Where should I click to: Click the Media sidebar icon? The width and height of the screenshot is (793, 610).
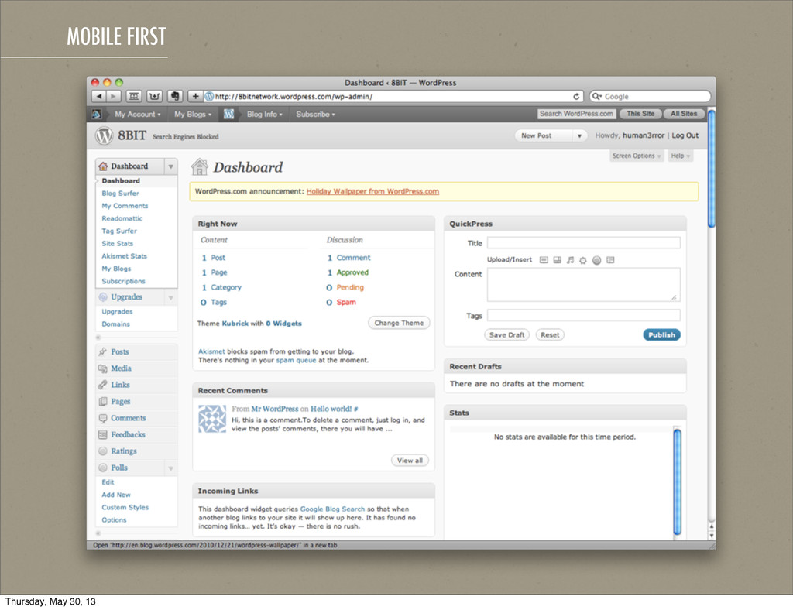(103, 368)
